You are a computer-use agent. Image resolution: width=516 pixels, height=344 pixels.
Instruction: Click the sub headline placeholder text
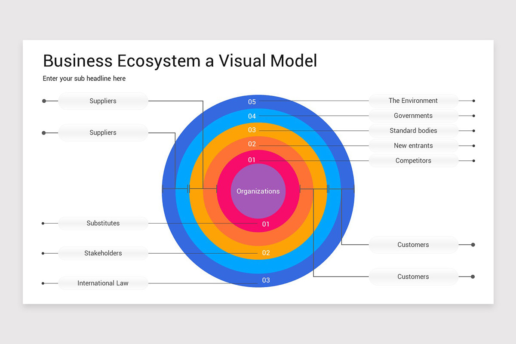coord(84,78)
